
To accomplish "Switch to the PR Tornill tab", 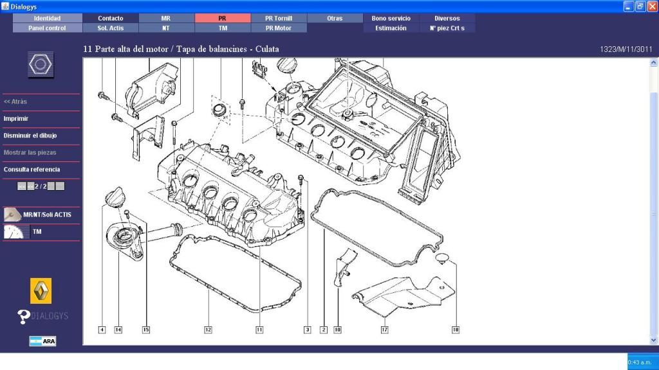I will pos(279,19).
